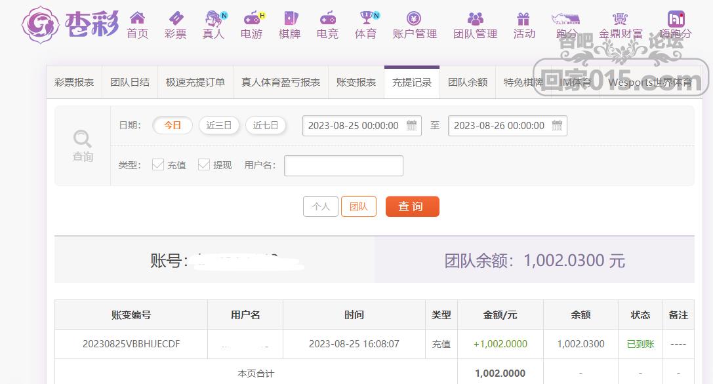Switch to the 彩票报表 tab
The image size is (713, 384).
74,83
